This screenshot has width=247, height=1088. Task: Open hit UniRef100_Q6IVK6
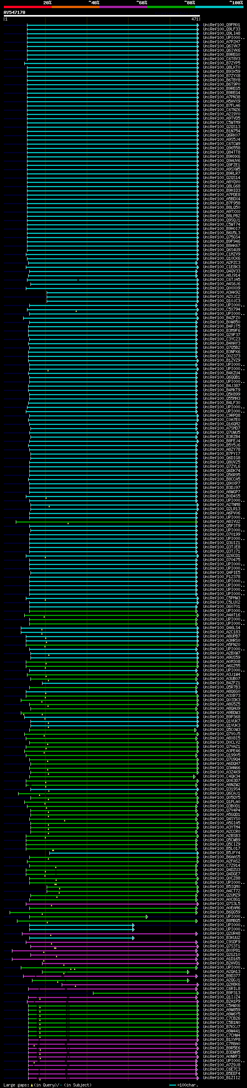221,50
